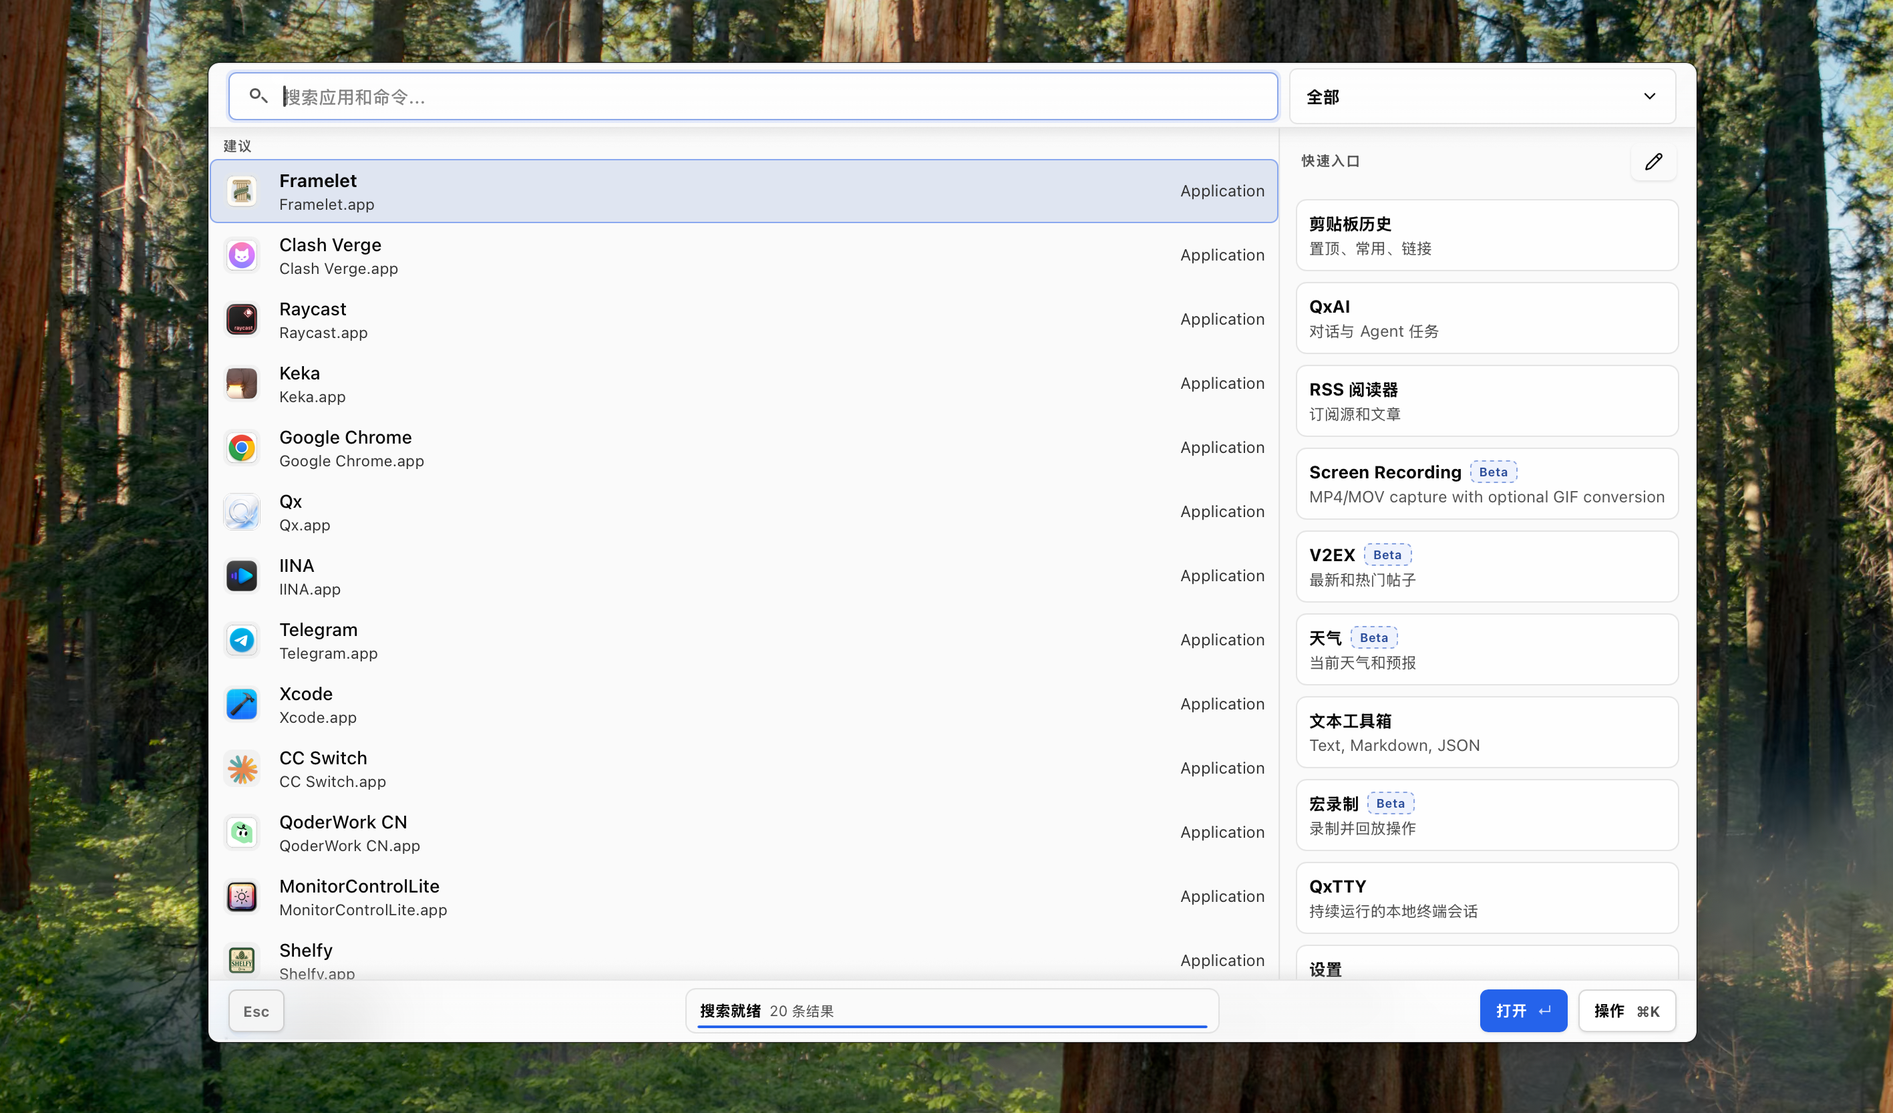Screen dimensions: 1893x1113
Task: Open the 剪贴板历史 quick entry card
Action: pos(1487,236)
